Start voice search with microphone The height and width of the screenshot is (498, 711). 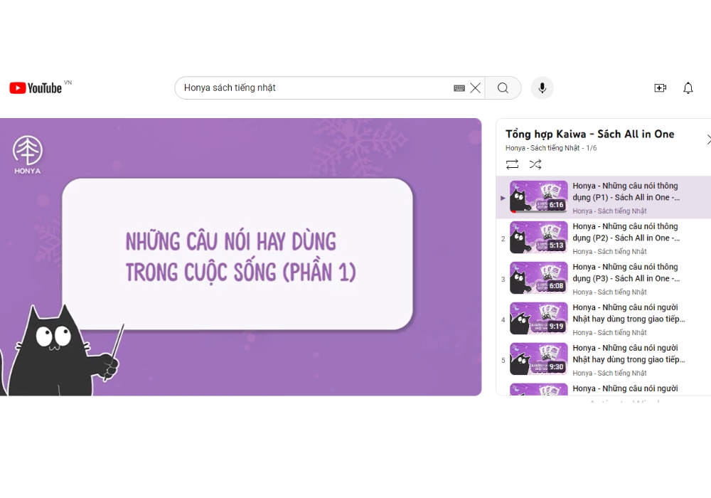[x=542, y=88]
